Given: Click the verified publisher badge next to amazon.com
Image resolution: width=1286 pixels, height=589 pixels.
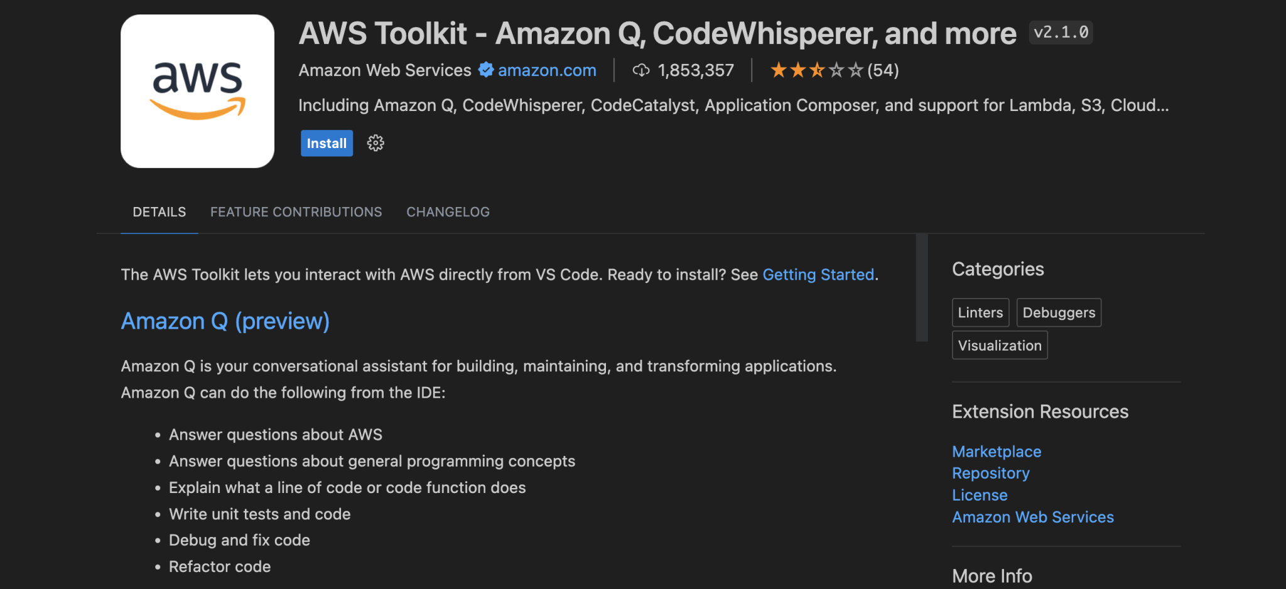Looking at the screenshot, I should pos(485,70).
